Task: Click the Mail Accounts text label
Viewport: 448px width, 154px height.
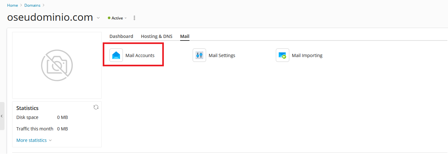Action: click(140, 55)
